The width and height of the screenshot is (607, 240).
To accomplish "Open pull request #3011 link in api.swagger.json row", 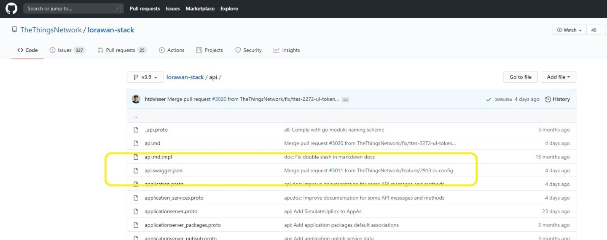I will click(x=336, y=171).
